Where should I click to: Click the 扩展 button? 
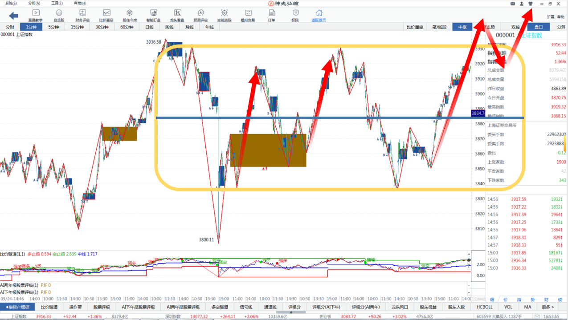point(551,17)
